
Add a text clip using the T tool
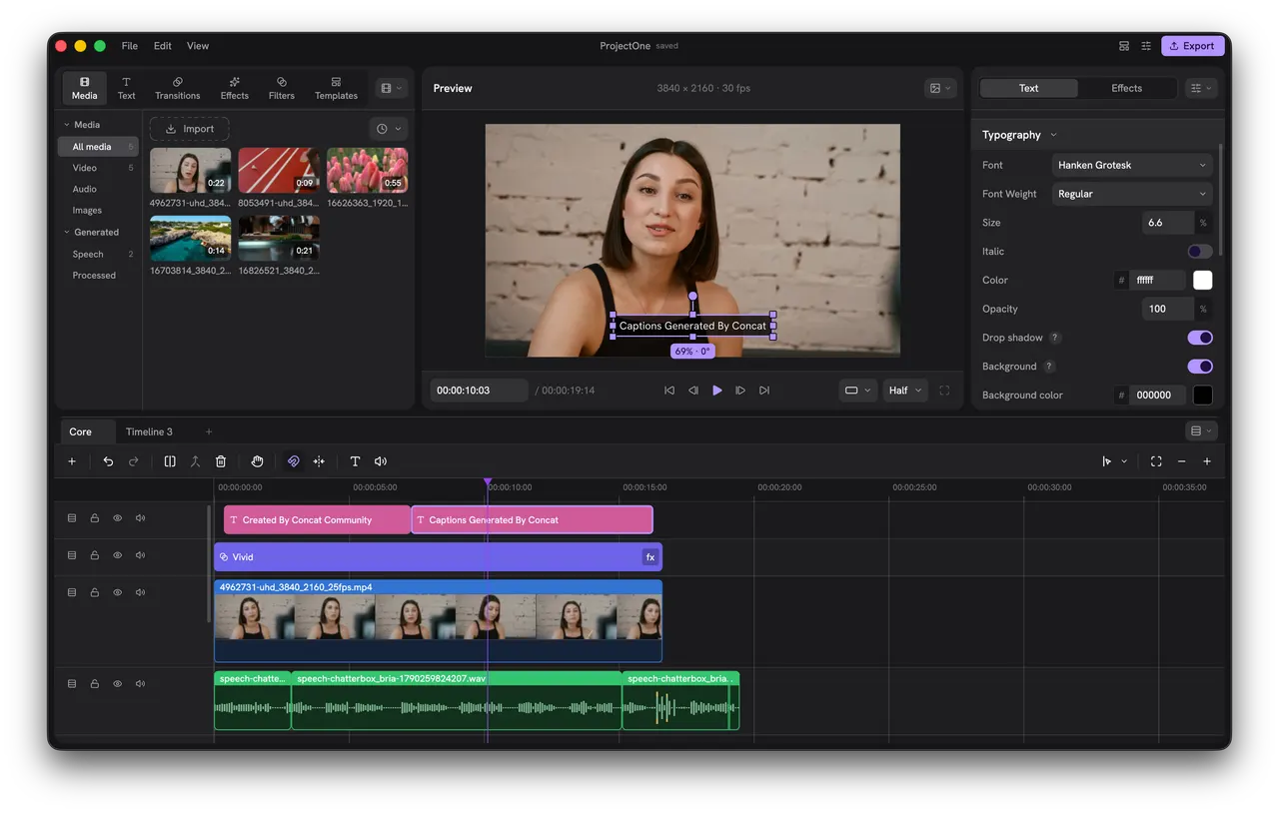pos(355,461)
